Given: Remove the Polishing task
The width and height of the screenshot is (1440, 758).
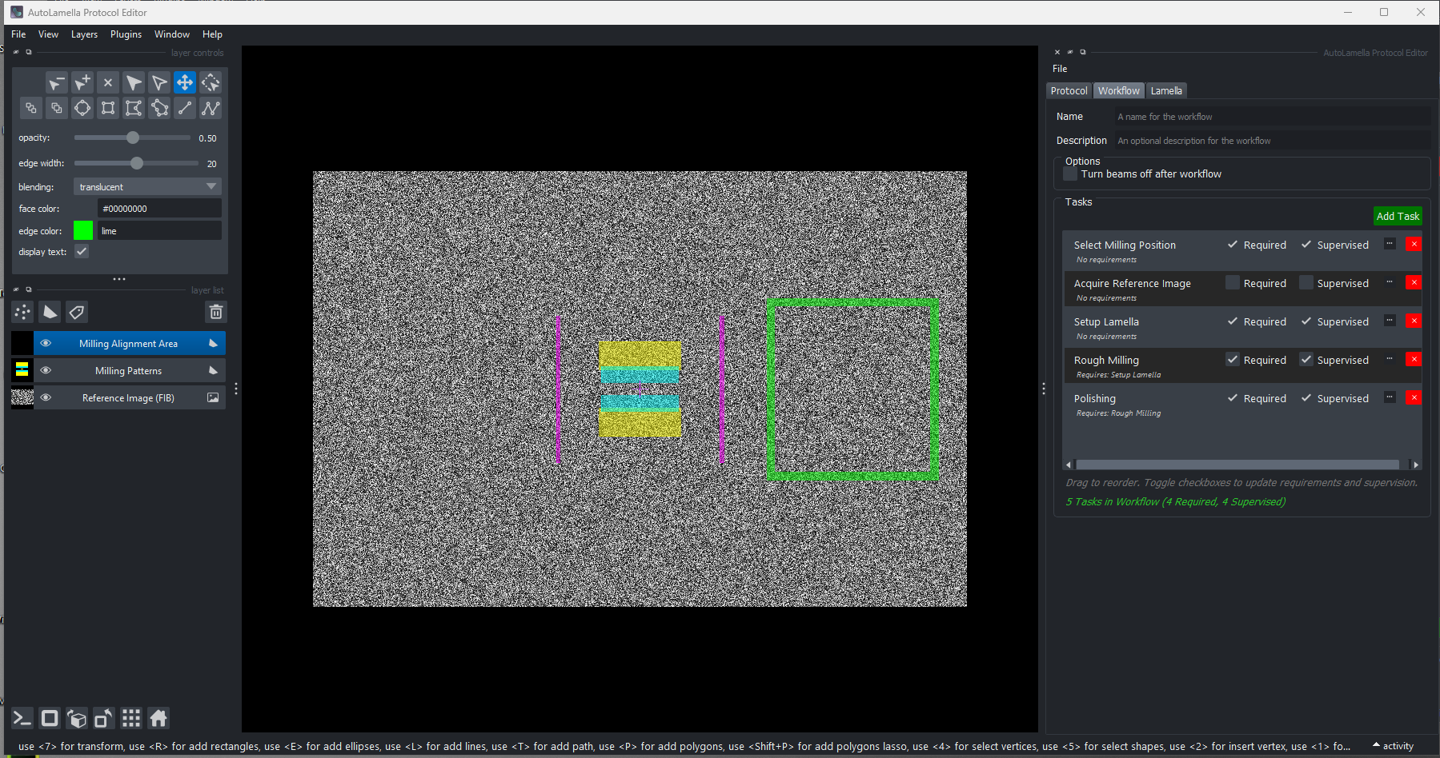Looking at the screenshot, I should pos(1414,397).
